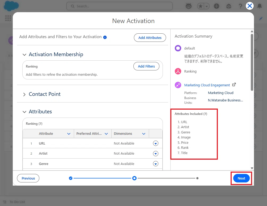
Task: Click the N.Watanabe Business... value
Action: click(226, 100)
